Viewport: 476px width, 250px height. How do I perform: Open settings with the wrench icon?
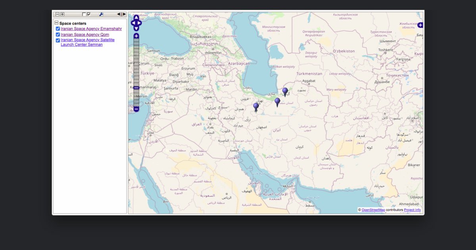[101, 14]
